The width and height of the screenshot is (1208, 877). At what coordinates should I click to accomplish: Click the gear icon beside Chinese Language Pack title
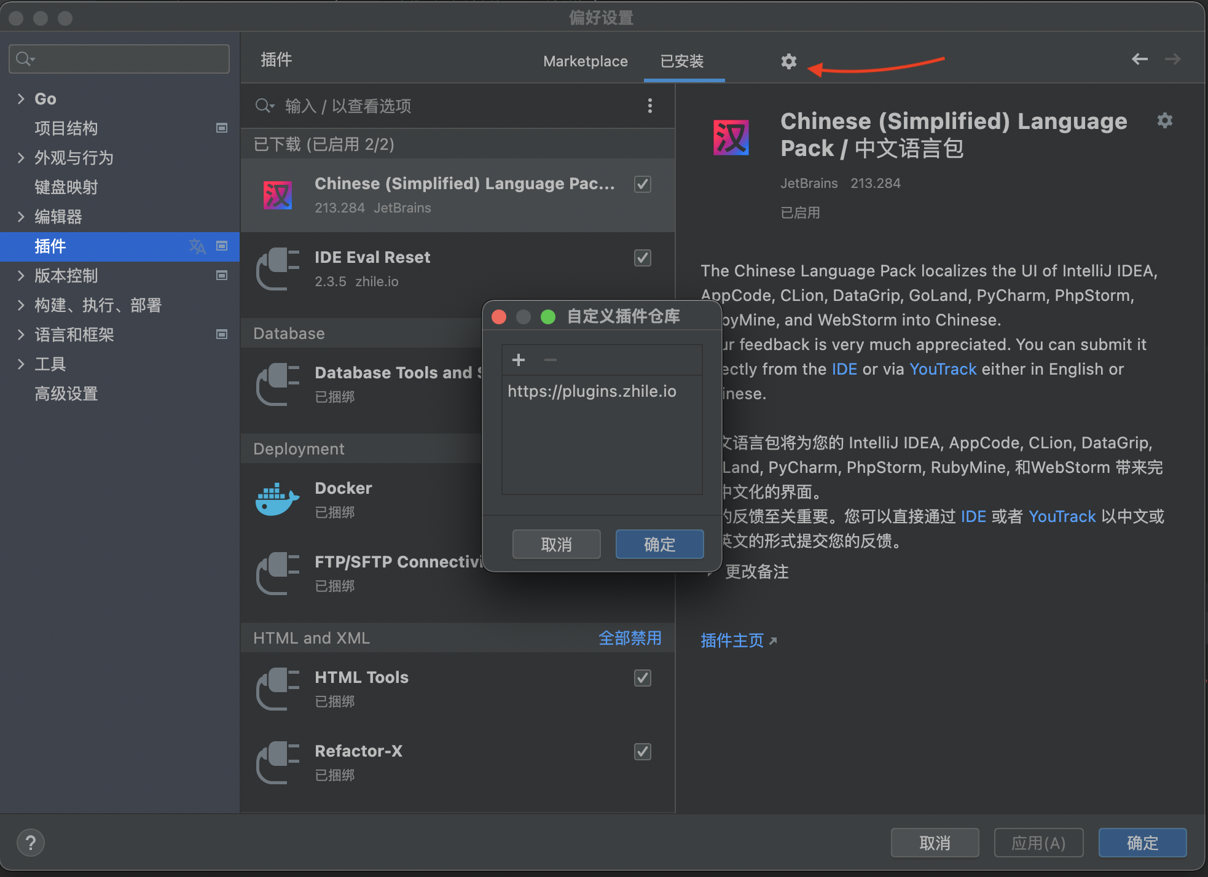[1164, 120]
